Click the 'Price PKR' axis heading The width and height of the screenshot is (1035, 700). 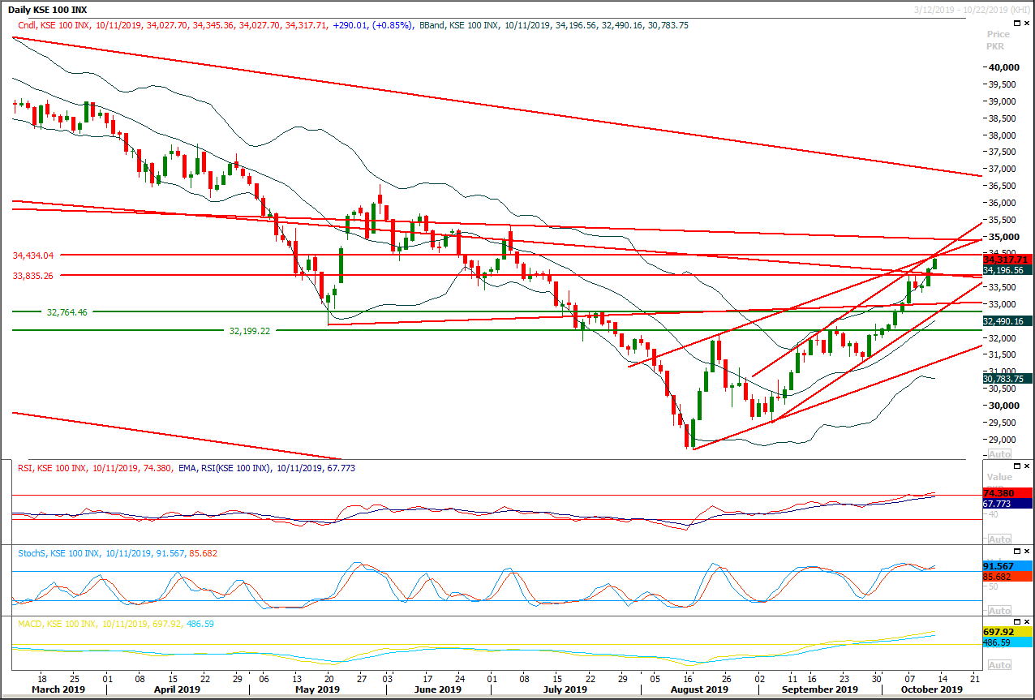tap(998, 41)
